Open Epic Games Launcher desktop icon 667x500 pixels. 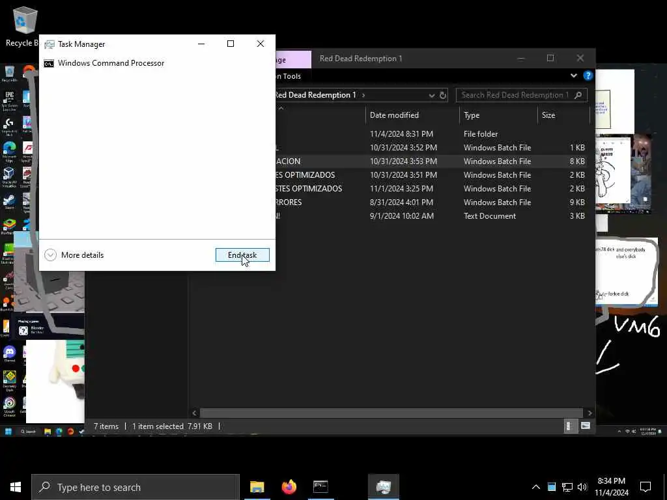9,100
